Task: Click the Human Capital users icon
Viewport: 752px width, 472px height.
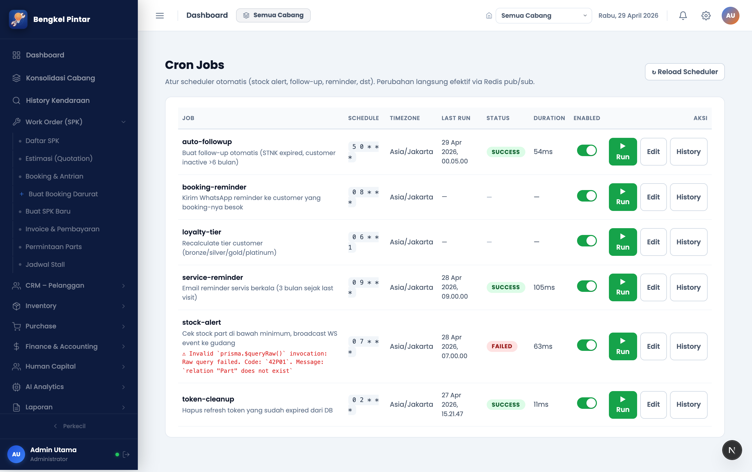Action: 16,367
